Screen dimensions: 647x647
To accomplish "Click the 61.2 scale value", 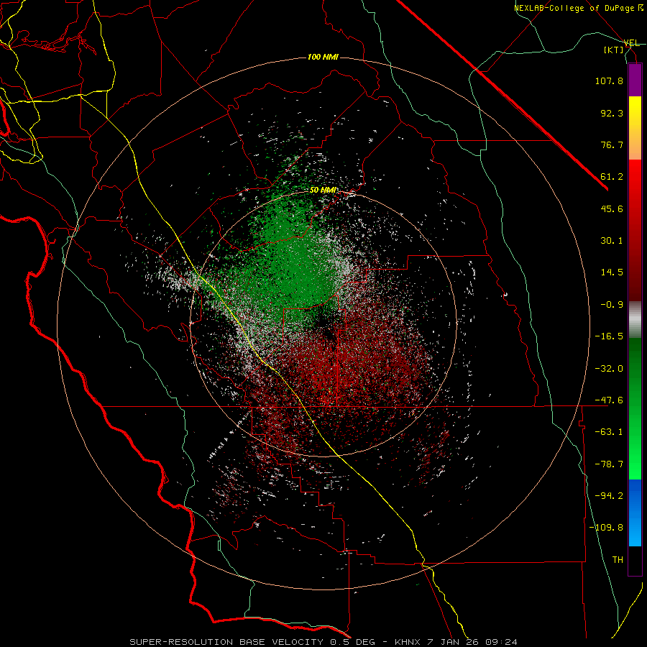I will click(612, 177).
